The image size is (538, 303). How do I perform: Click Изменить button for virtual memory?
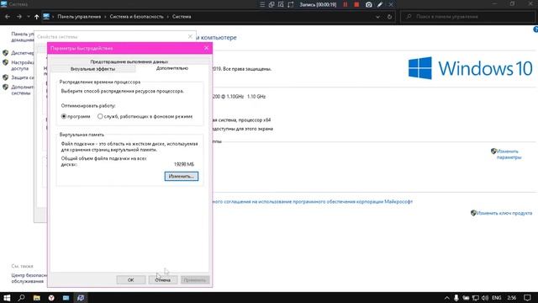(x=182, y=176)
